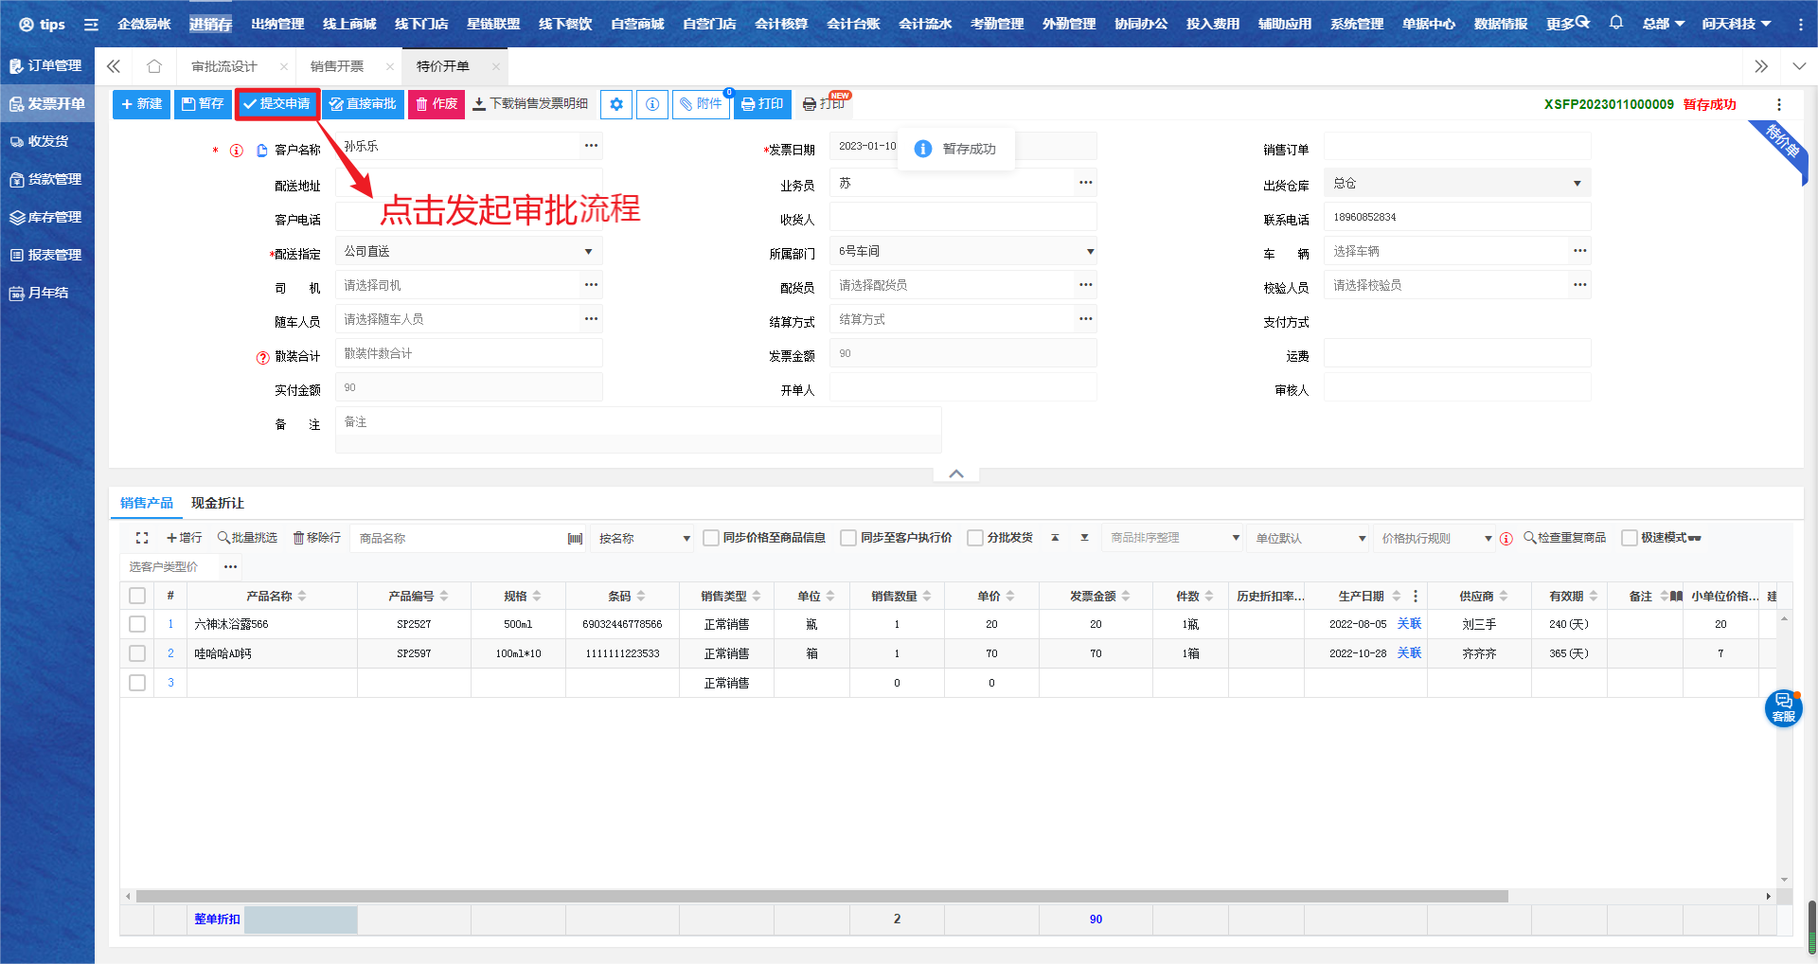The image size is (1818, 964).
Task: Click the 备注 remarks input field
Action: pos(637,422)
